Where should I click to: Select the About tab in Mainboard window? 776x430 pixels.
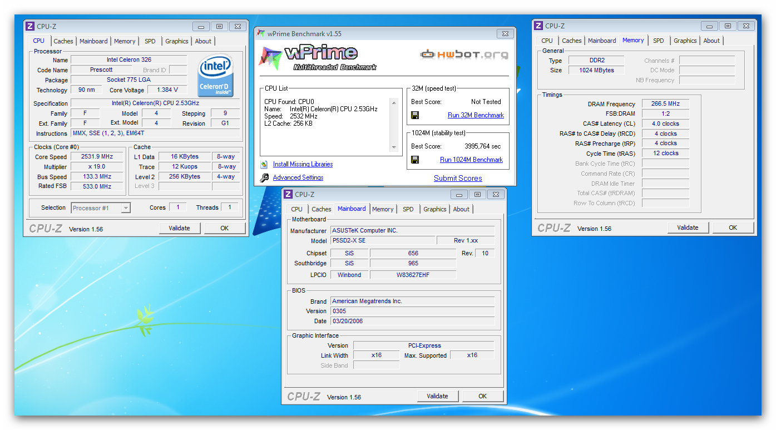coord(461,209)
